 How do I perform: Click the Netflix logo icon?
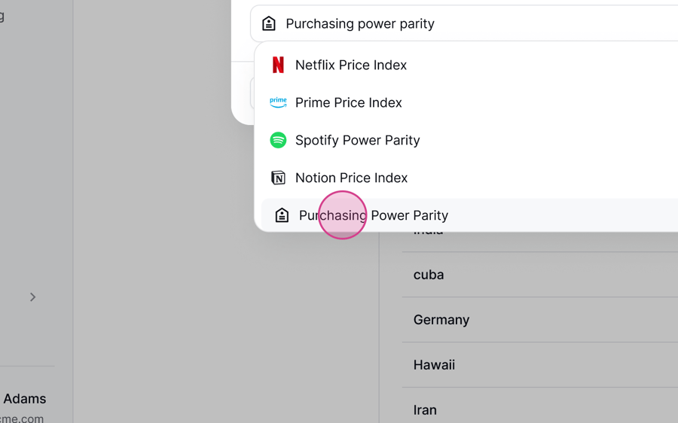[x=278, y=65]
